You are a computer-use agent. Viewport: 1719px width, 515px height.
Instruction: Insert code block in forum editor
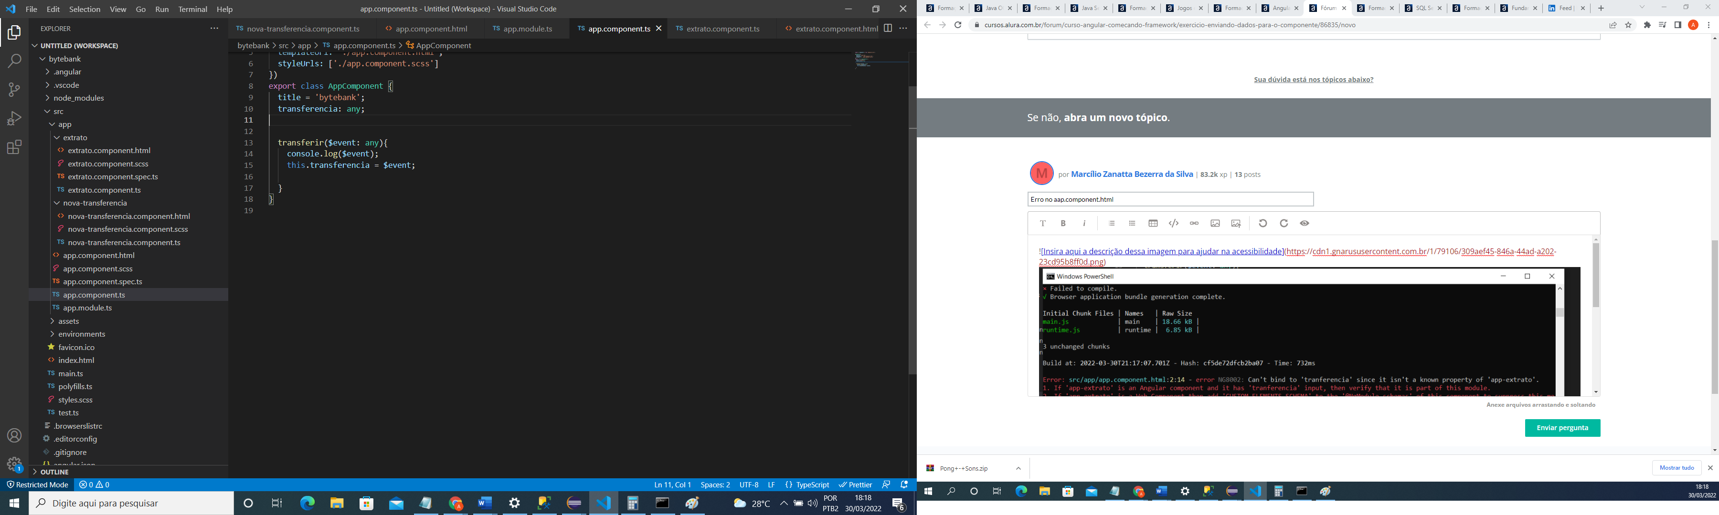(1174, 223)
